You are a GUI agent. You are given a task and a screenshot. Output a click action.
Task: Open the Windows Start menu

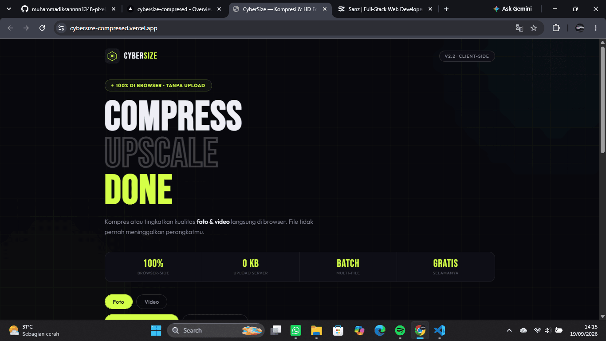pos(156,330)
